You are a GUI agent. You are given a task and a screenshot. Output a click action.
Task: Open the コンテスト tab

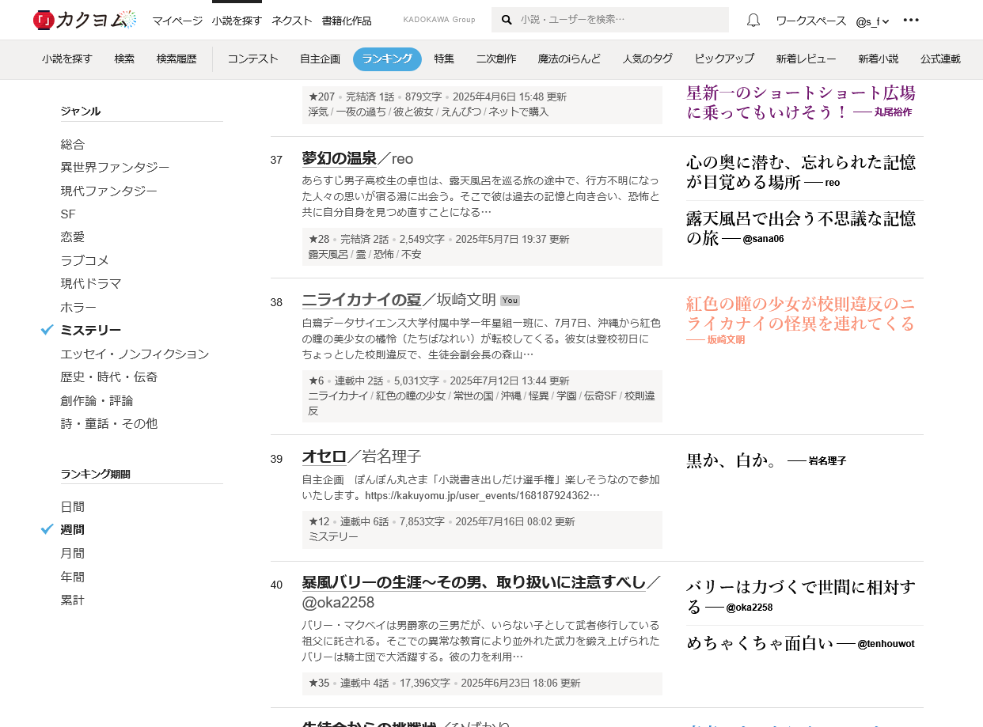252,59
